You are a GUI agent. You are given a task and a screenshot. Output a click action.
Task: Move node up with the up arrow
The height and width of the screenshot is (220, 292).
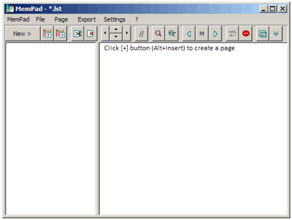116,29
